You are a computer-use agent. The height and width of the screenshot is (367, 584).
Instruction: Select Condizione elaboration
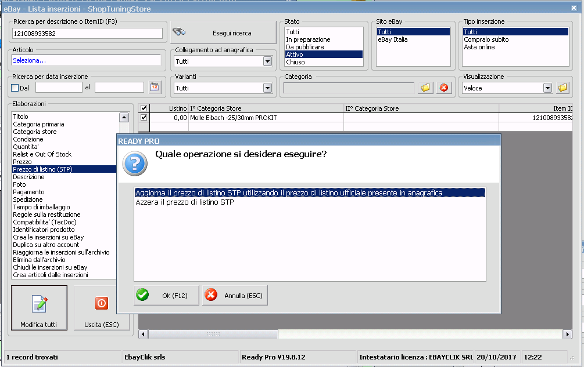[28, 139]
